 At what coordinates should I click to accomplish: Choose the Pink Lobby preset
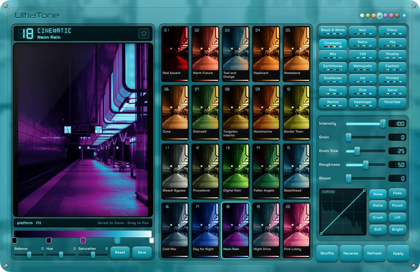pos(296,230)
